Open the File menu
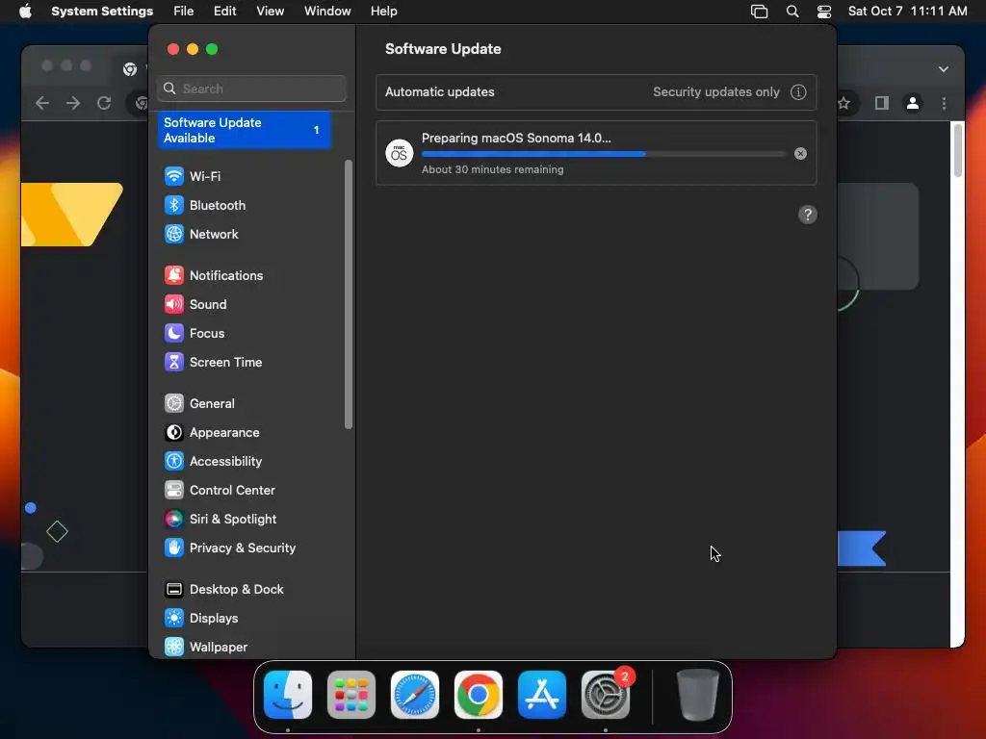 tap(184, 12)
